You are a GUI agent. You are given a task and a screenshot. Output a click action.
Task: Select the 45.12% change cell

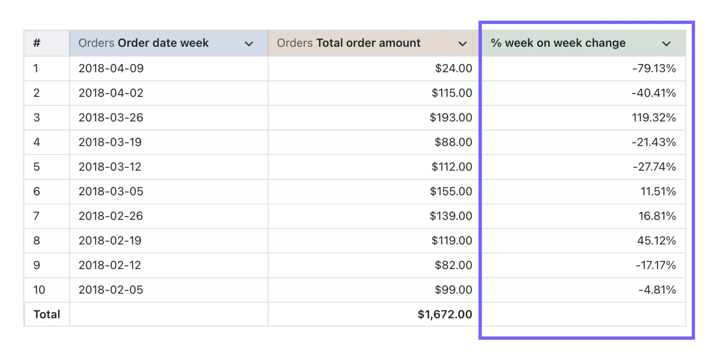[656, 241]
